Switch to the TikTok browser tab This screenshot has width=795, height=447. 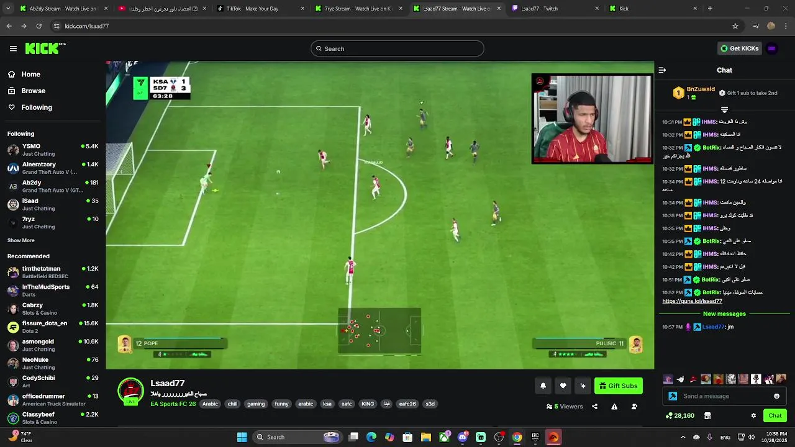point(261,9)
